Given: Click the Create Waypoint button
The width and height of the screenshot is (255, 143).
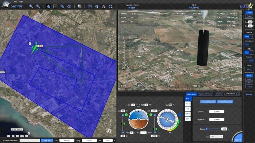Looking at the screenshot, I should pyautogui.click(x=225, y=102).
